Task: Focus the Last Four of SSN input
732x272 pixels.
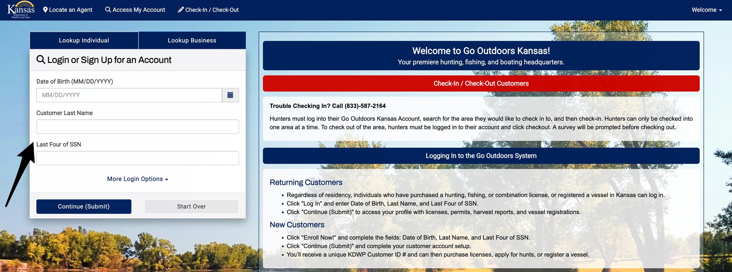Action: pos(137,158)
